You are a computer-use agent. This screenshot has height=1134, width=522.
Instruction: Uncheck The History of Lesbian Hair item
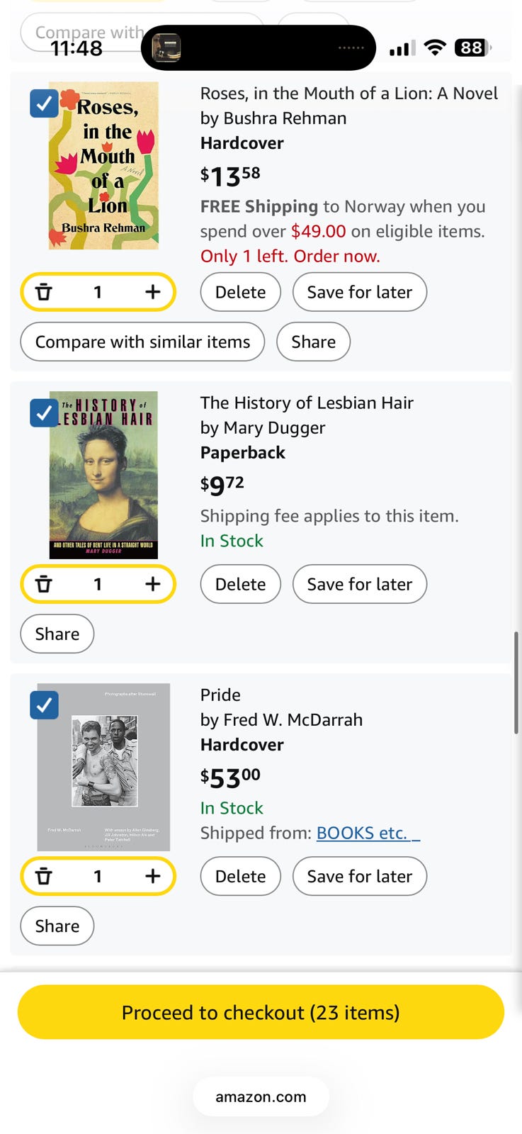tap(44, 412)
